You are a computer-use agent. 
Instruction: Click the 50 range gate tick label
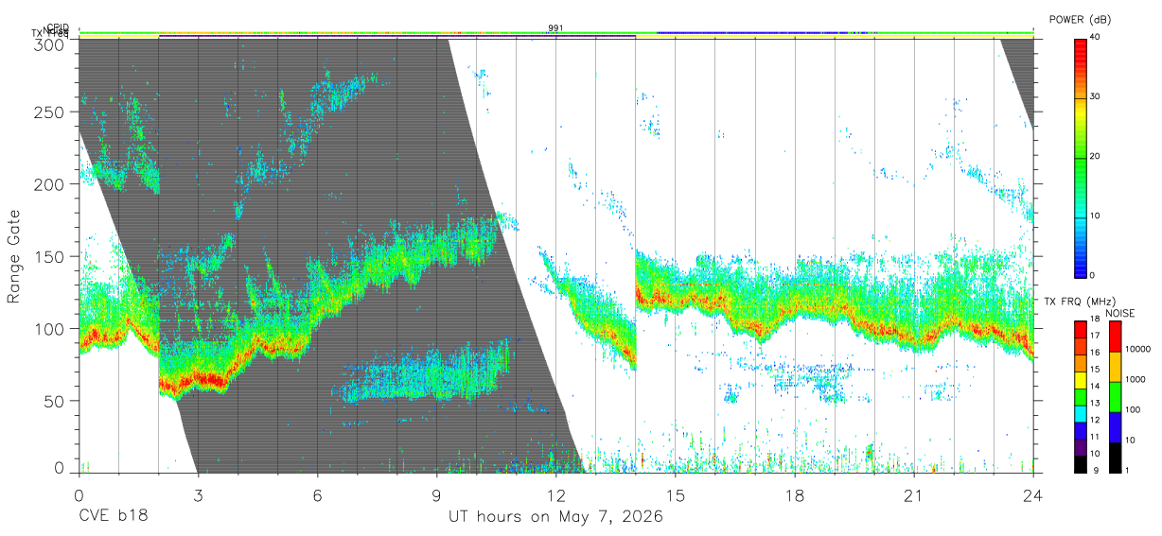click(55, 401)
